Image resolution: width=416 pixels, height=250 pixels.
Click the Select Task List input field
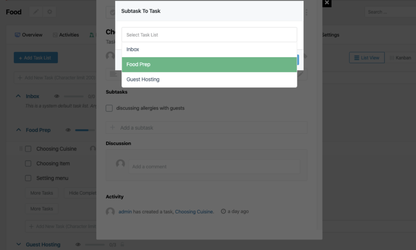click(x=209, y=35)
